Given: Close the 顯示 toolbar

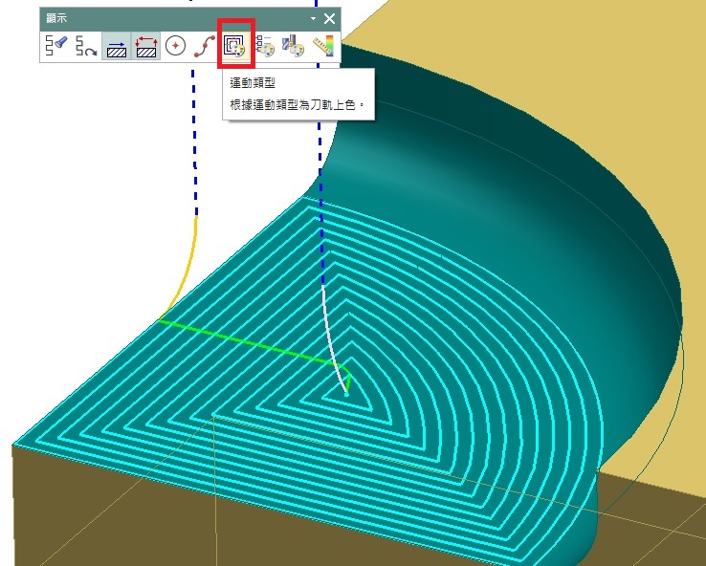Looking at the screenshot, I should (330, 18).
